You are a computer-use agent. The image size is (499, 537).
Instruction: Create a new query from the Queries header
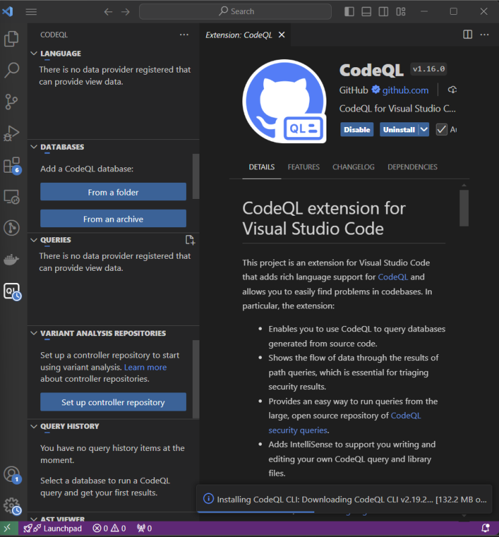[190, 240]
